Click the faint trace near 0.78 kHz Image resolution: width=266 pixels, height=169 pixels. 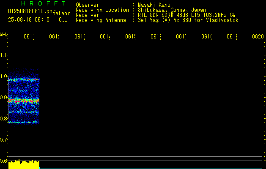(24, 122)
